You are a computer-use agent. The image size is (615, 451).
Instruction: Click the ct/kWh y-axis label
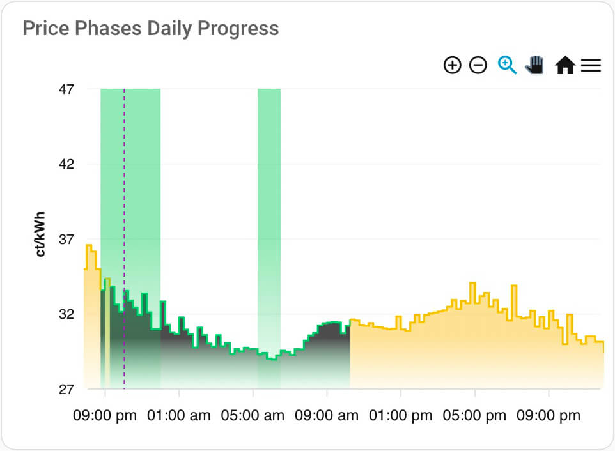[41, 234]
